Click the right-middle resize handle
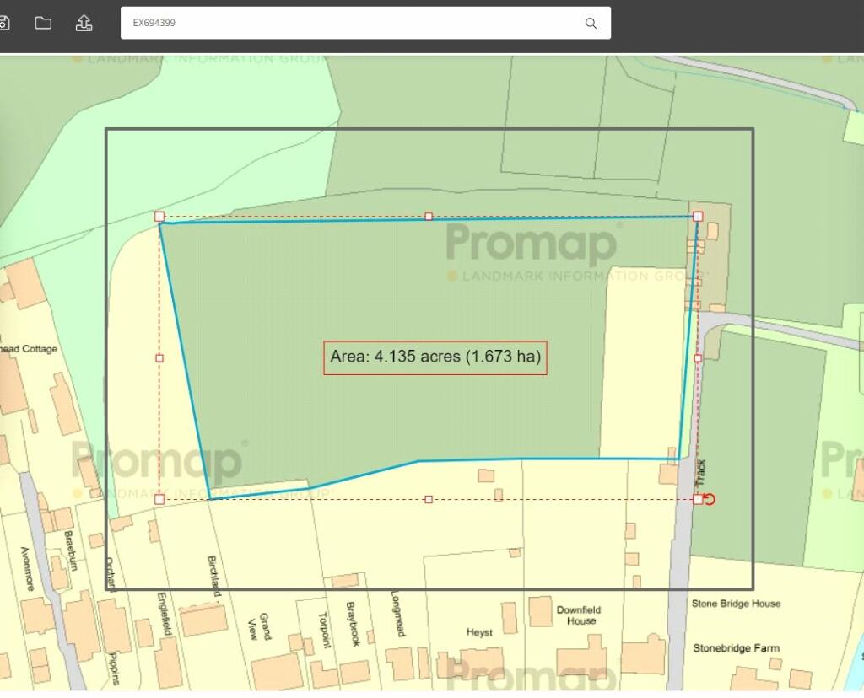This screenshot has width=864, height=698. [x=698, y=358]
